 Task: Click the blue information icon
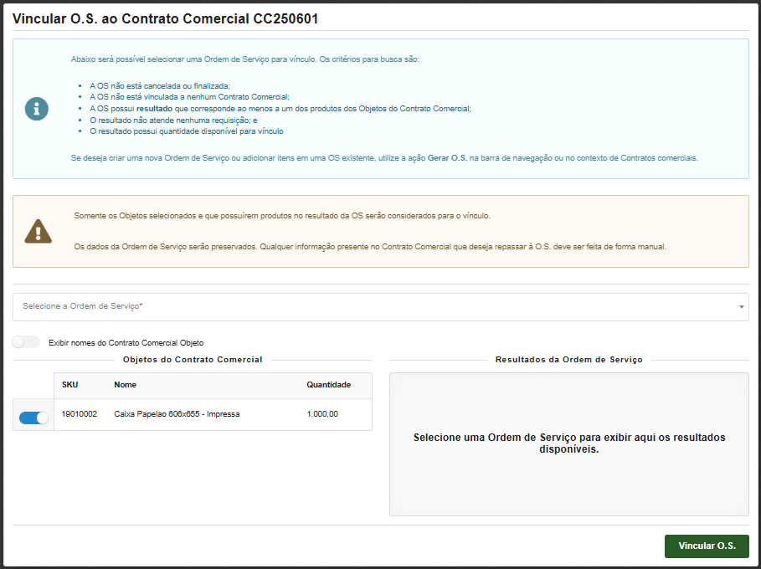click(36, 109)
